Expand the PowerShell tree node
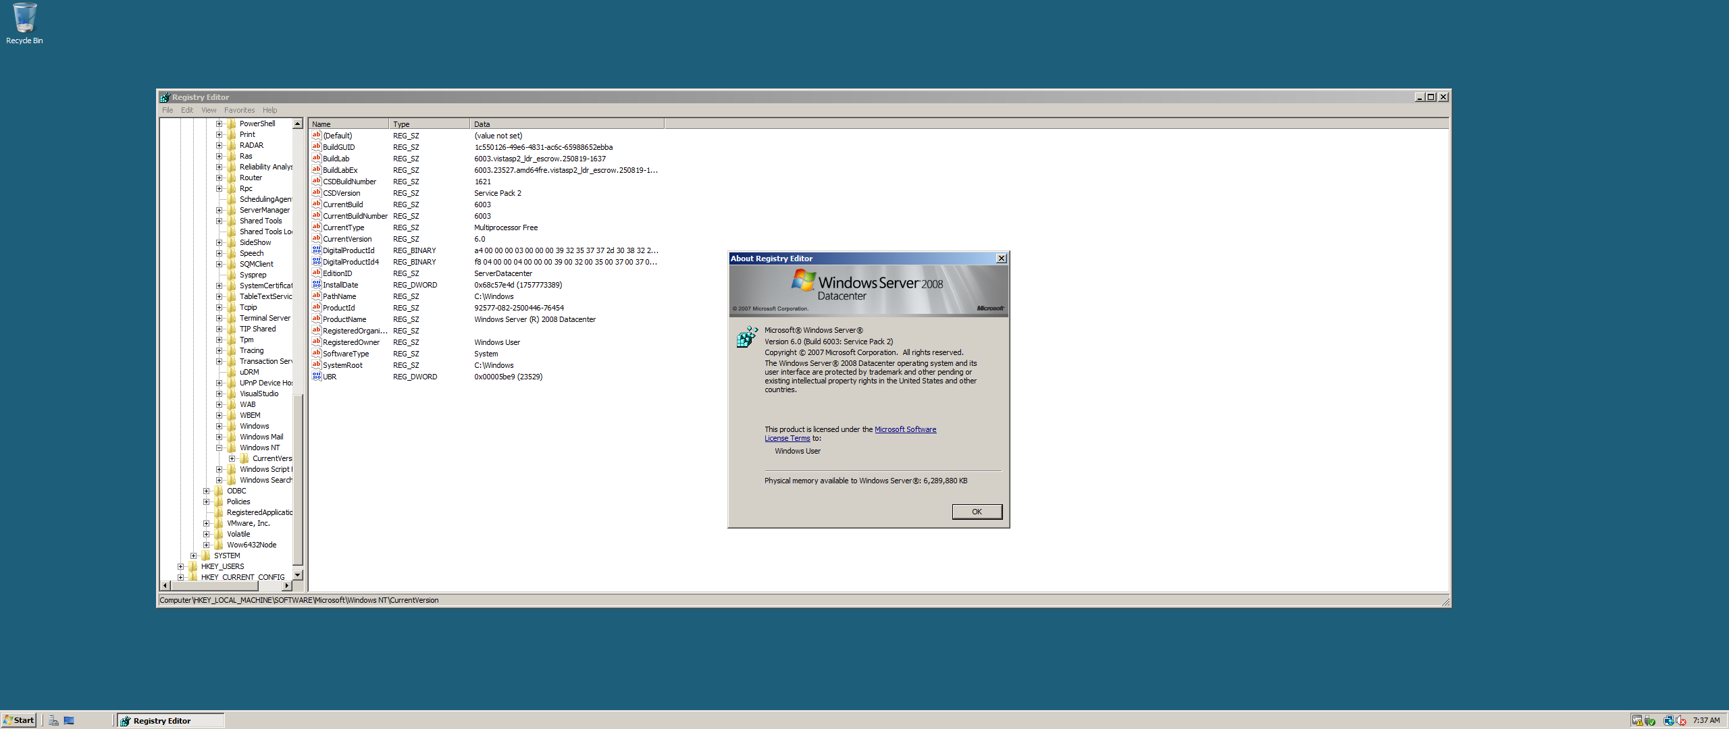The height and width of the screenshot is (729, 1729). (x=219, y=124)
